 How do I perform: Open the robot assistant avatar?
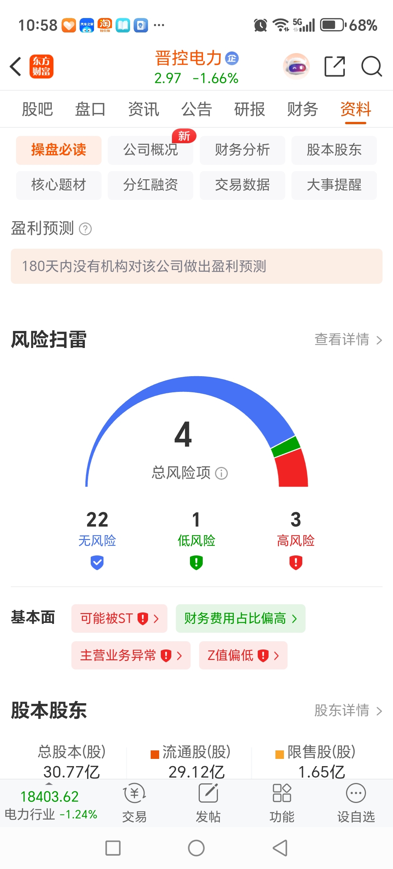(x=296, y=67)
